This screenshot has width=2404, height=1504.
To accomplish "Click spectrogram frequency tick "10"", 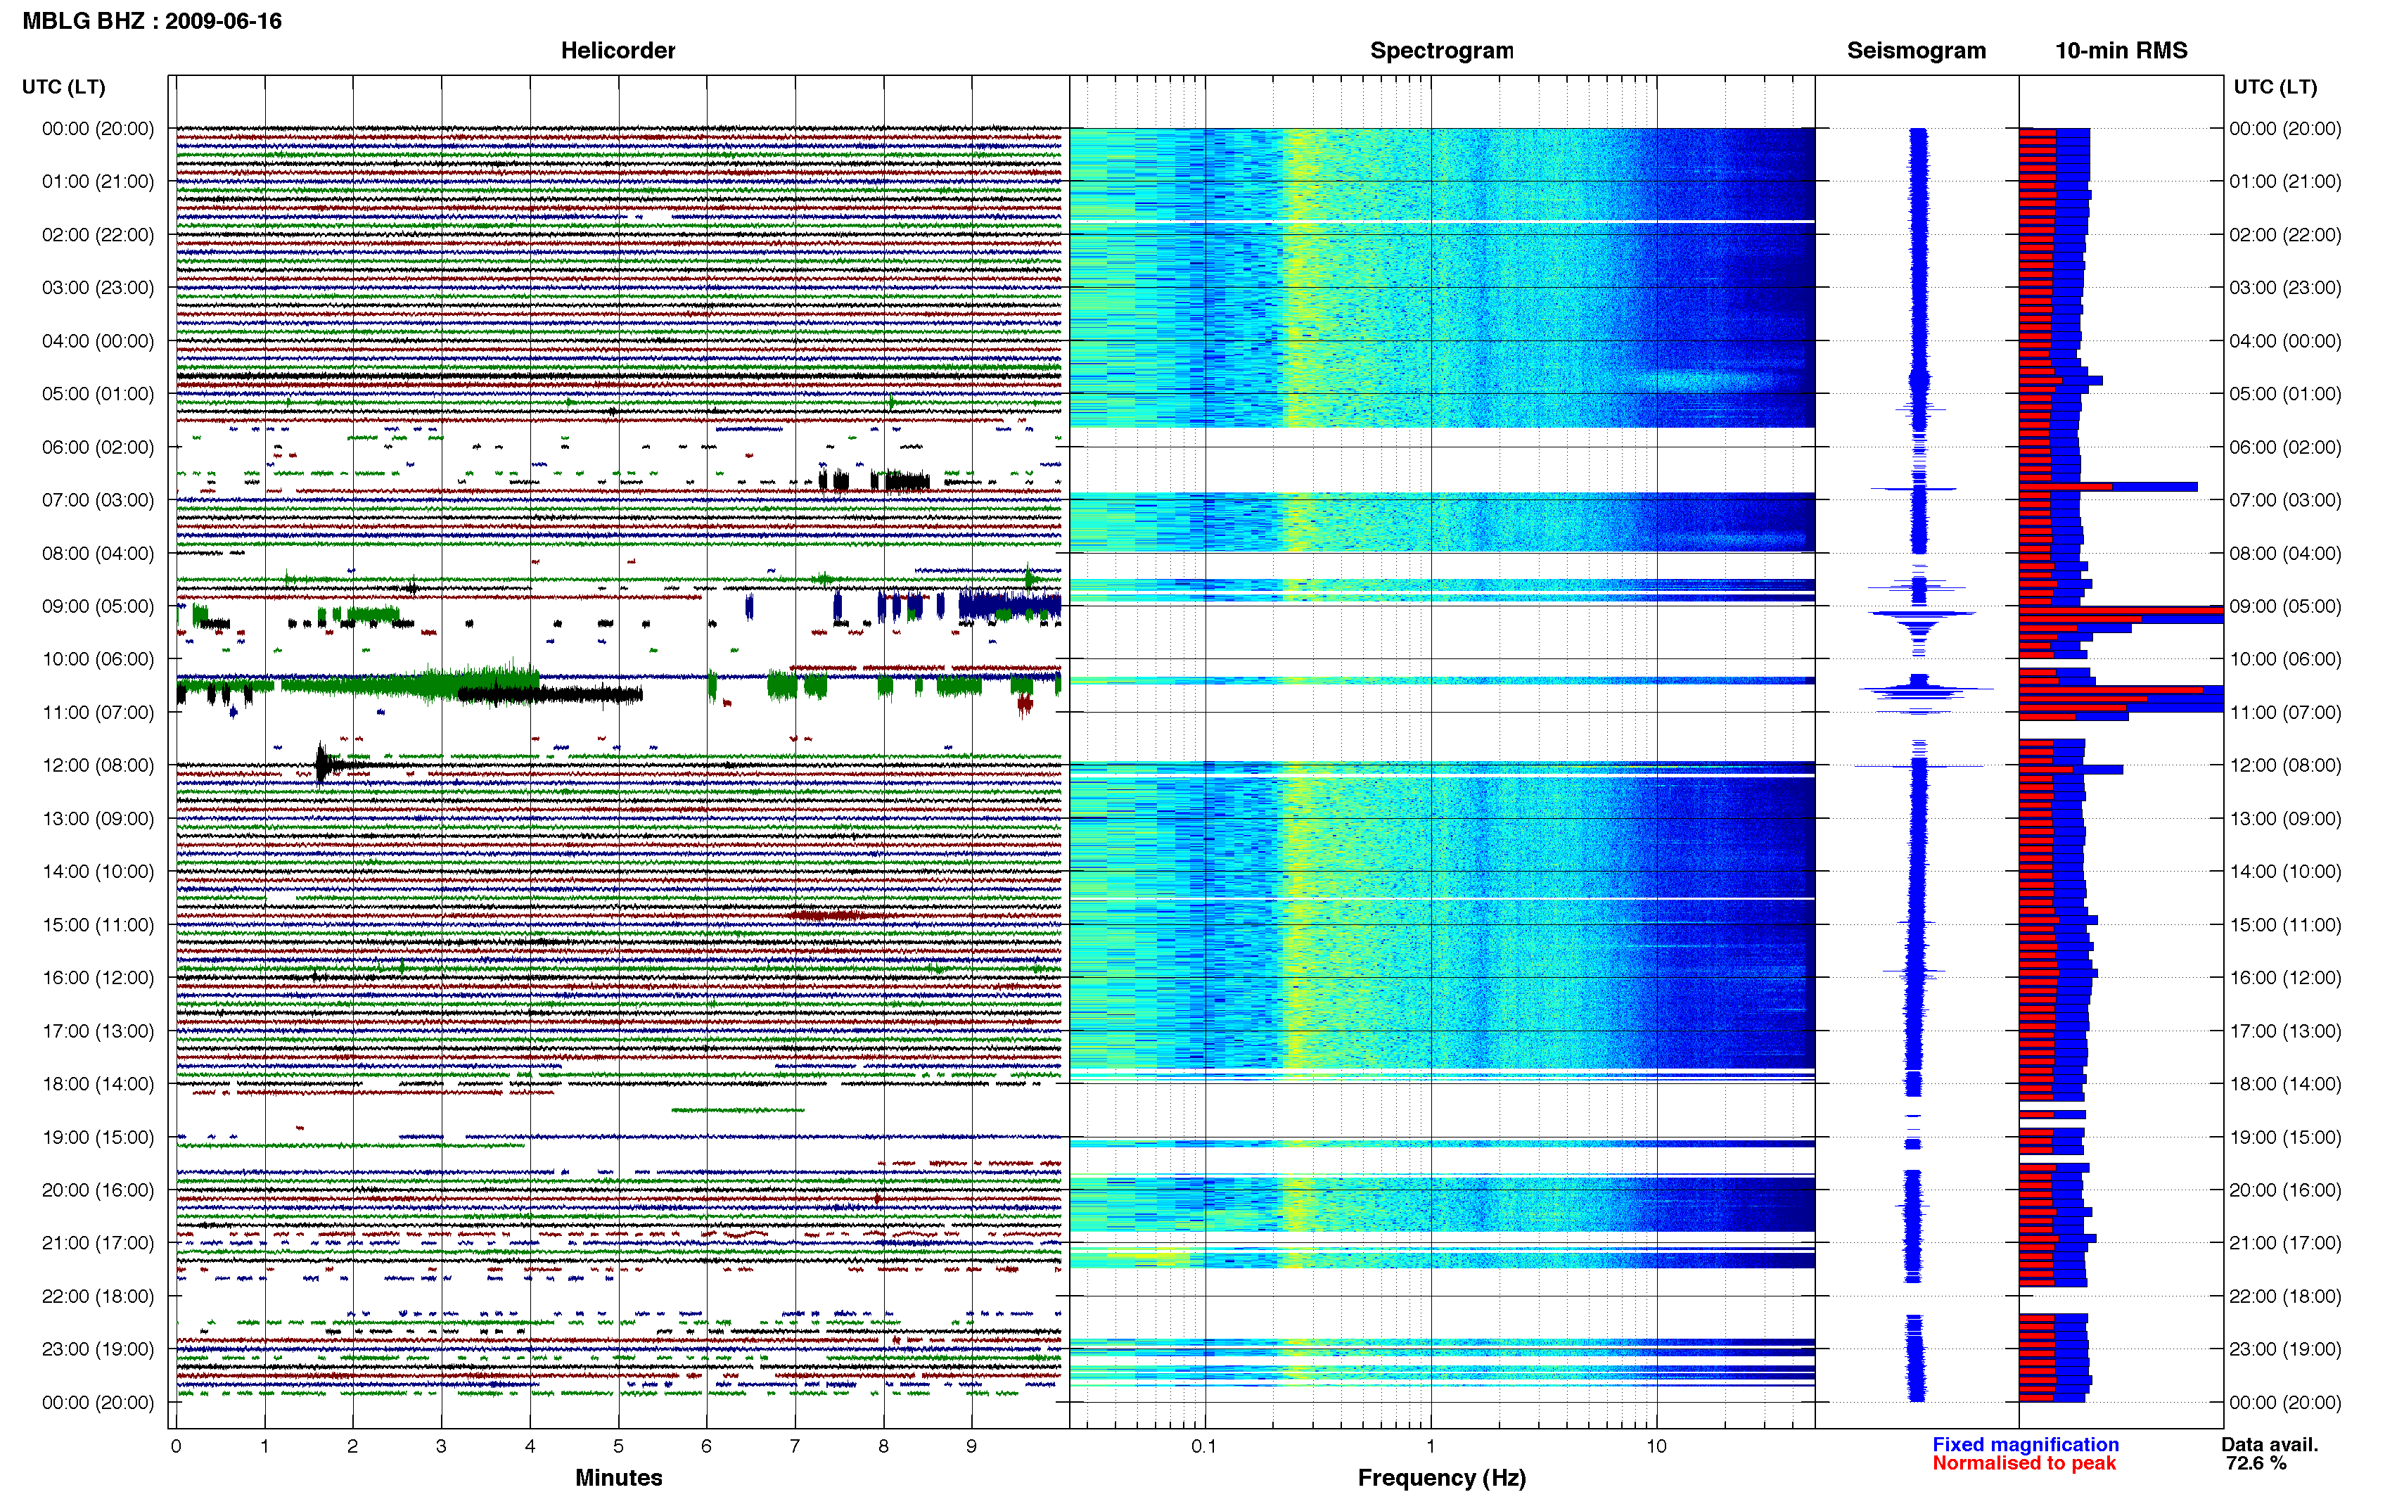I will click(1656, 1446).
